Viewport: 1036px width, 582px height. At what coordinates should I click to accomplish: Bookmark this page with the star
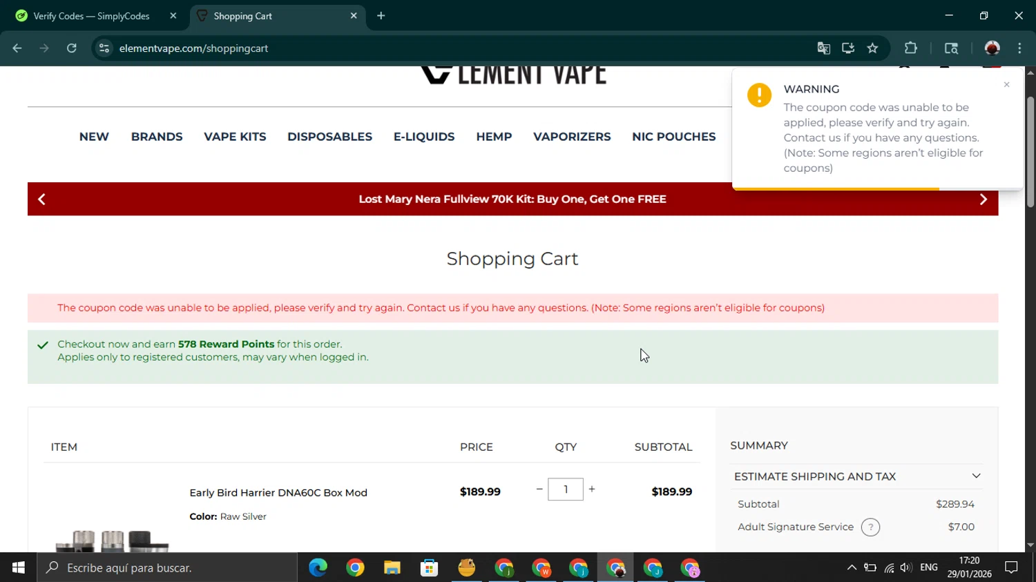(x=873, y=48)
